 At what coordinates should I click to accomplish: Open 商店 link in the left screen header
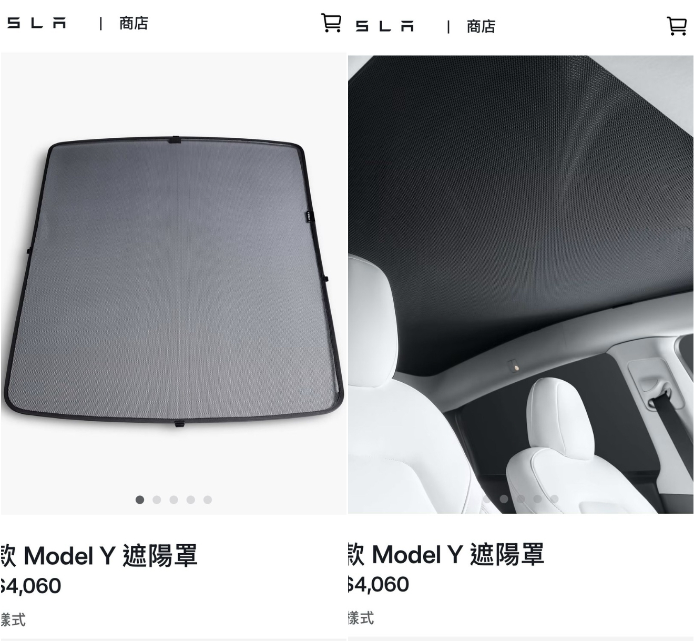coord(134,23)
